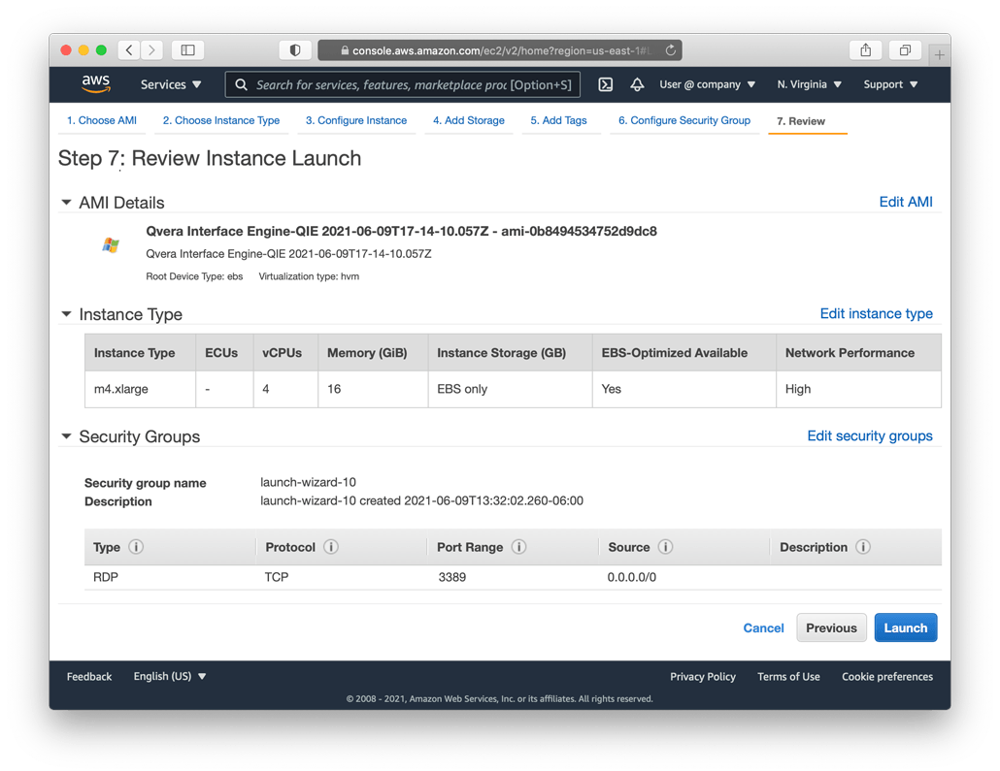Viewport: 1000px width, 771px height.
Task: Click the info icon beside Port Range
Action: tap(518, 547)
